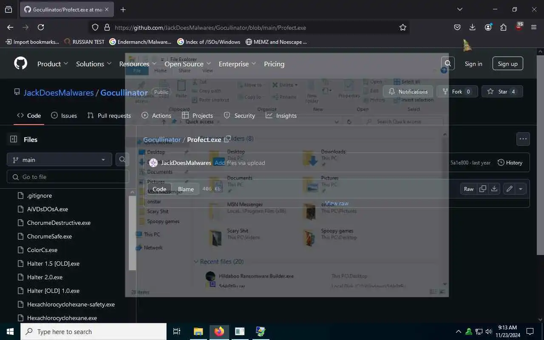
Task: Expand the Resources menu
Action: (138, 64)
